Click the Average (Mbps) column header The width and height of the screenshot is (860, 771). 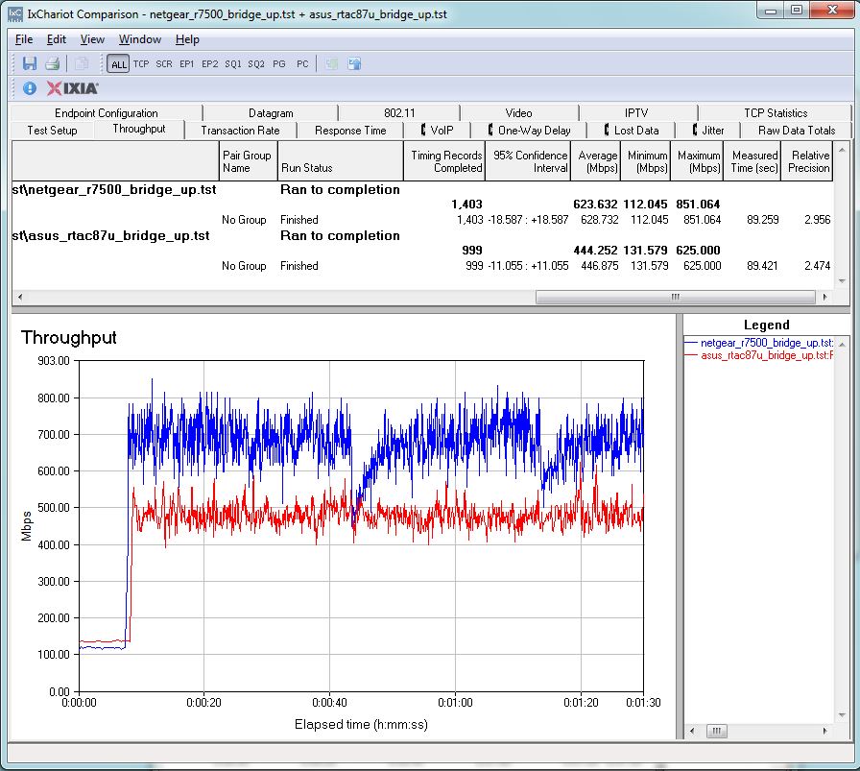[x=596, y=161]
